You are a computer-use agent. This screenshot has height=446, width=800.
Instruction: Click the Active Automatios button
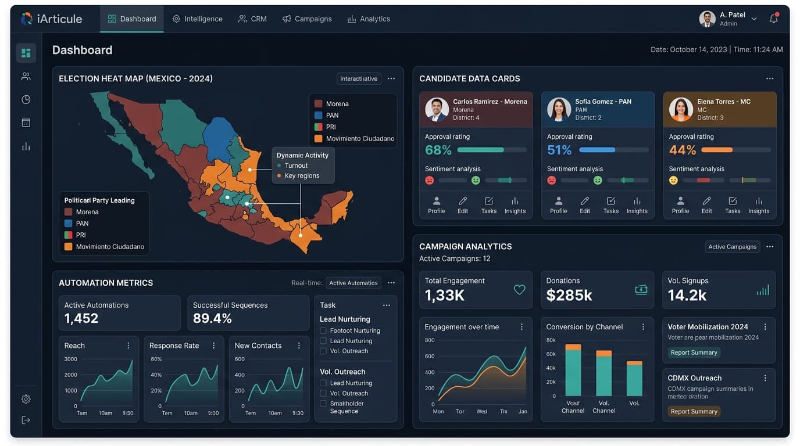pos(353,283)
